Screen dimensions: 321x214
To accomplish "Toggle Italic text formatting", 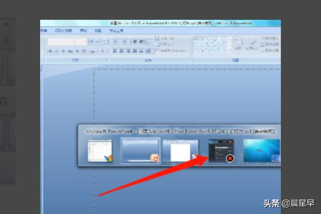I will coord(56,51).
